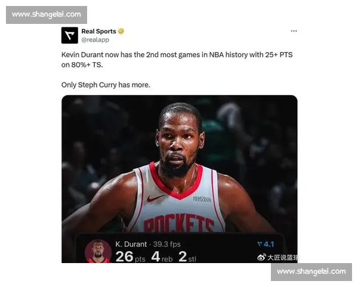
Task: Click the Memorial Hermann jersey patch
Action: [202, 199]
